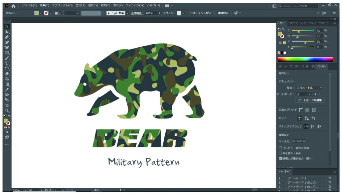
Task: Expand the opacity 100% arrow
Action: pyautogui.click(x=159, y=13)
